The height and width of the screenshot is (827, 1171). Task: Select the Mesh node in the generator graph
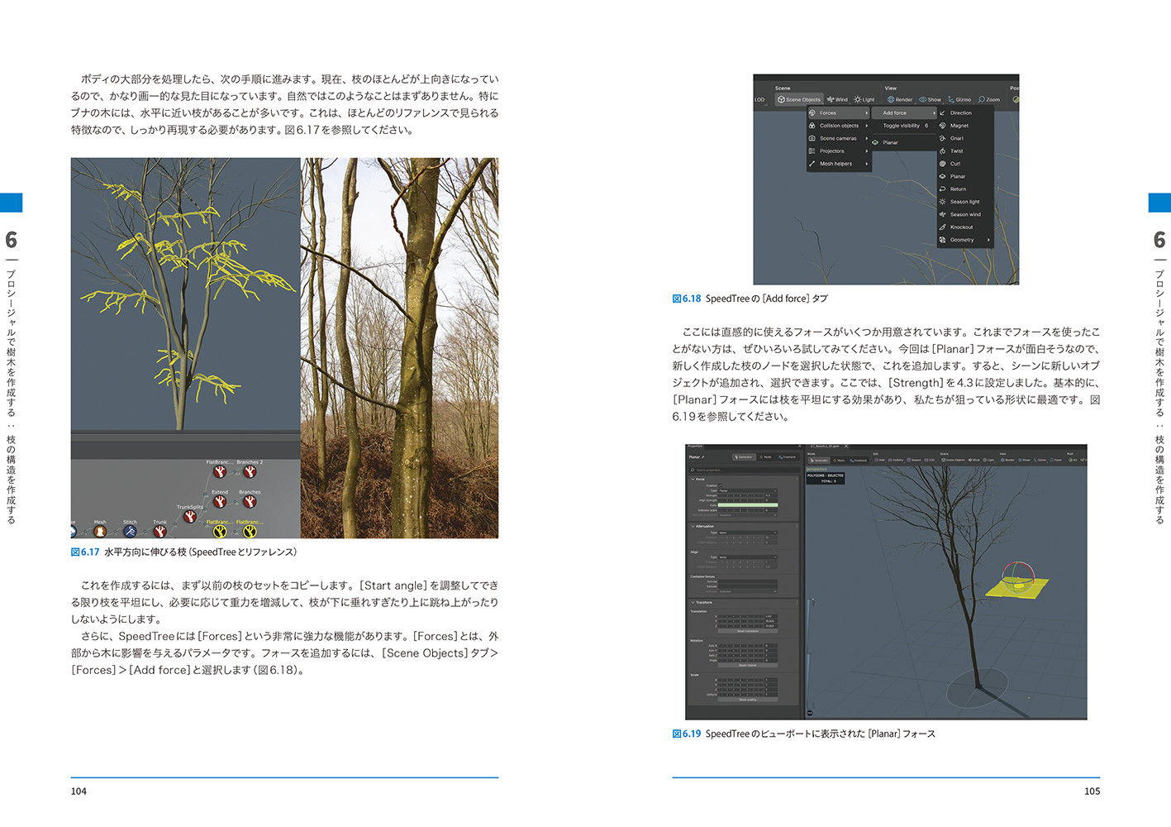[x=100, y=532]
